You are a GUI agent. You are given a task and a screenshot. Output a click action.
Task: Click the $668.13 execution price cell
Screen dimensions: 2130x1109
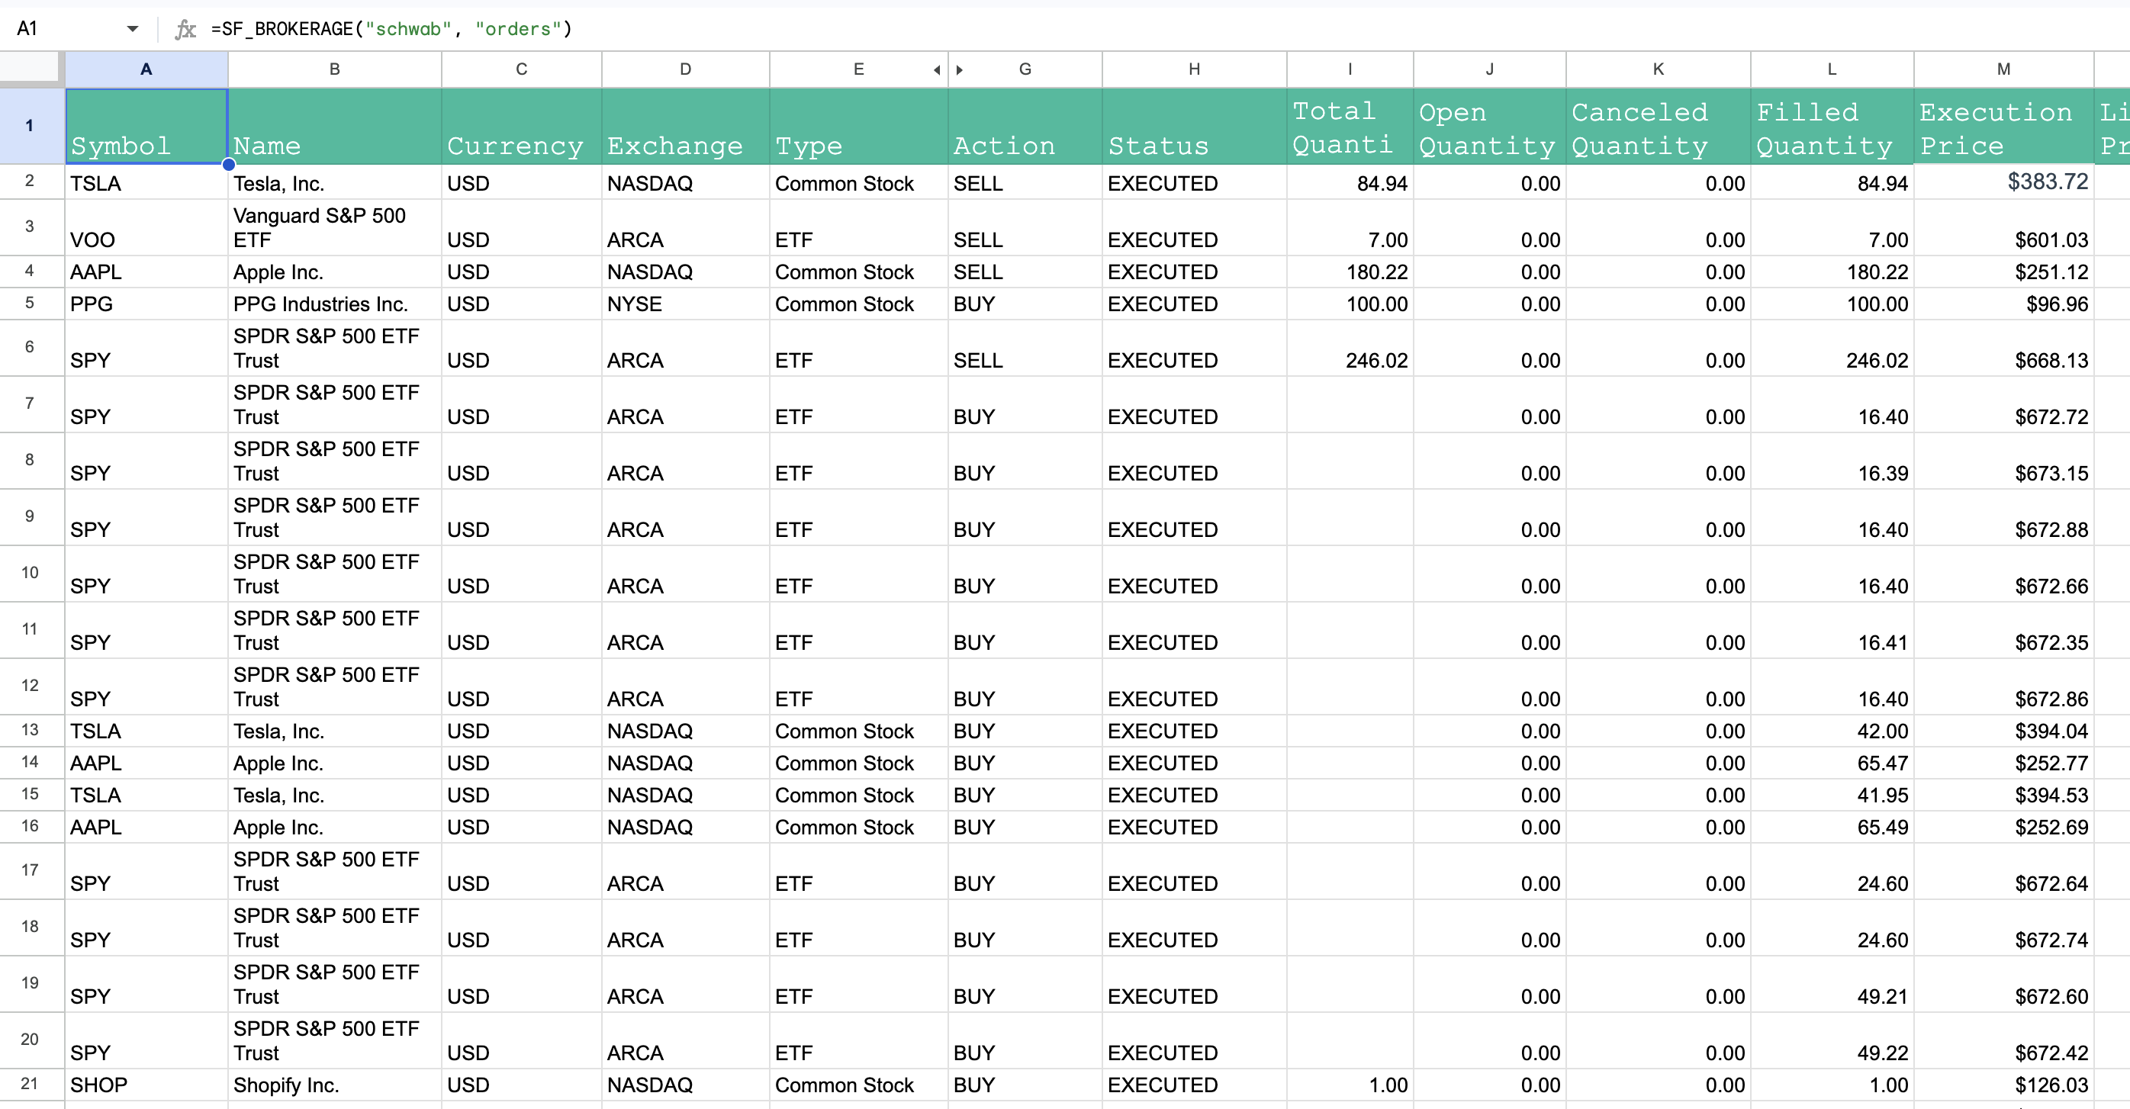pyautogui.click(x=2004, y=348)
